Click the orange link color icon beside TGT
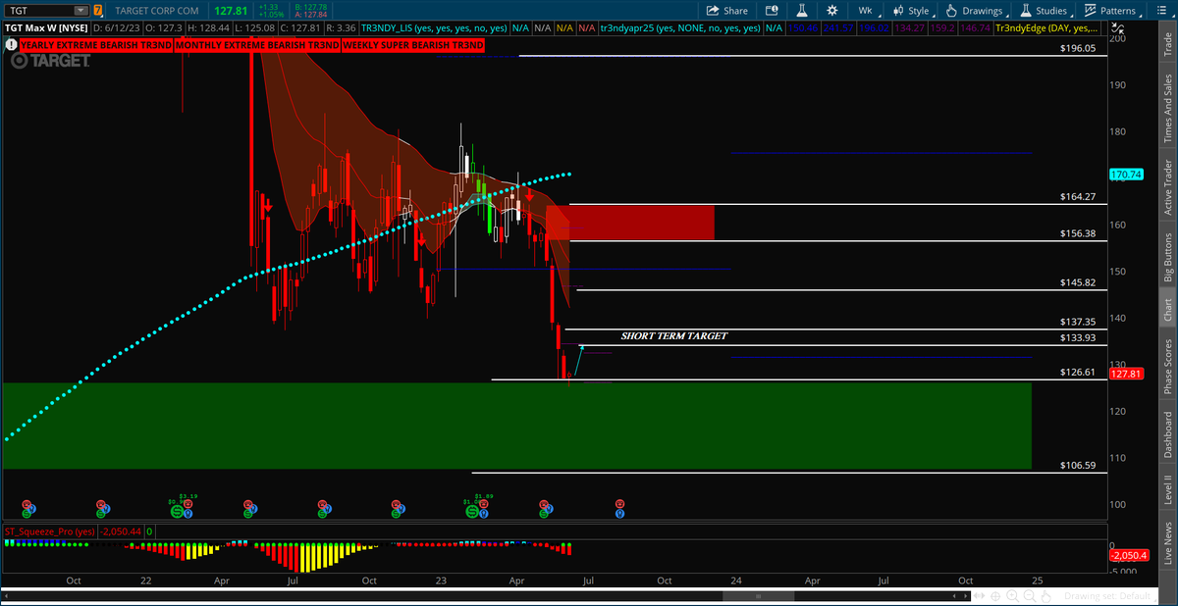This screenshot has height=606, width=1178. tap(98, 10)
